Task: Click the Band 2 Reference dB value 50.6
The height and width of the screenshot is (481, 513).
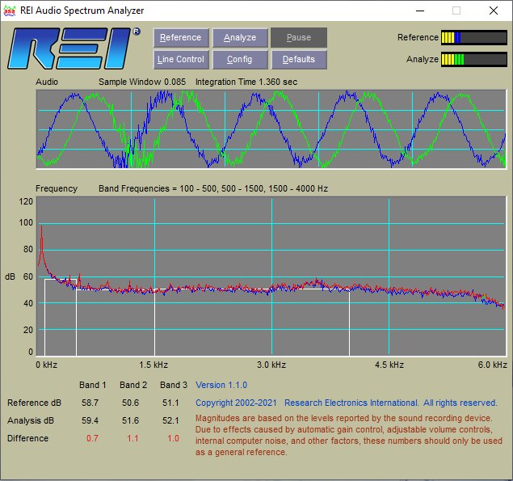Action: click(130, 403)
